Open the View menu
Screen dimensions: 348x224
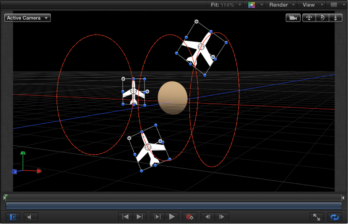[310, 5]
